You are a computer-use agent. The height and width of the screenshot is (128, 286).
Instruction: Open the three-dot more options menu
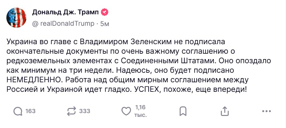[x=266, y=111]
